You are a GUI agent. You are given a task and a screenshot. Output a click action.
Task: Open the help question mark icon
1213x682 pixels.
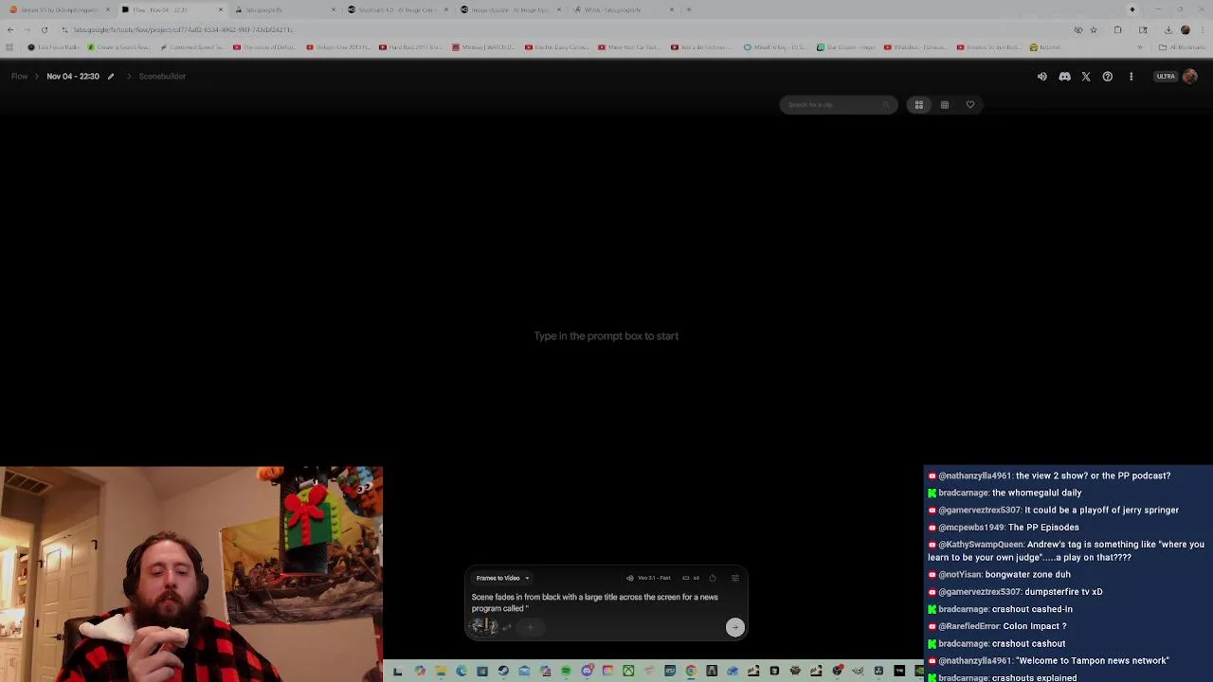(1108, 77)
